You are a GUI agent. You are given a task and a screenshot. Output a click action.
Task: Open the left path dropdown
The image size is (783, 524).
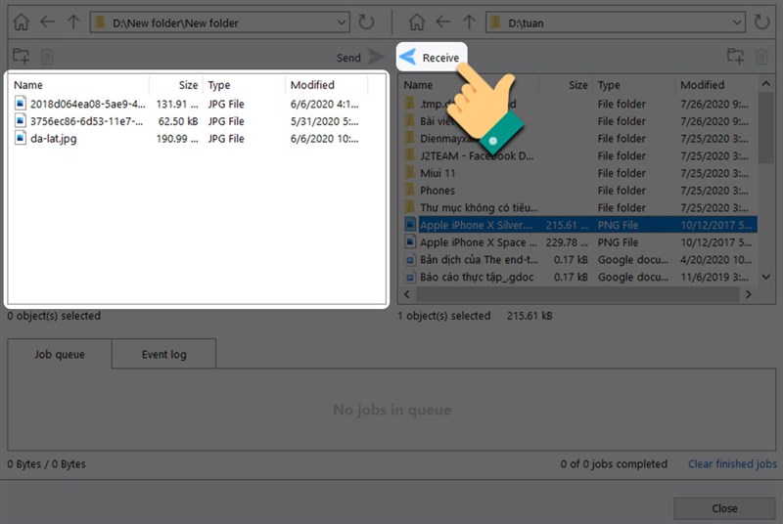(341, 22)
